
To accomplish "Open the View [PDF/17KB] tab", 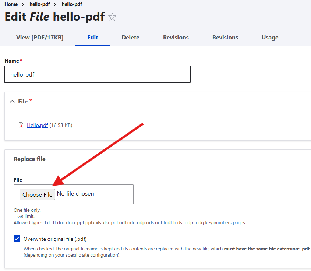I will tap(40, 37).
